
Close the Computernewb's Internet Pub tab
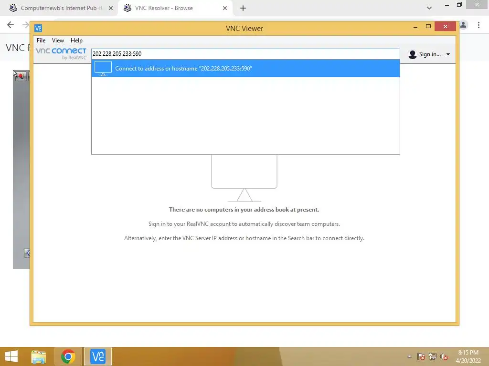pos(111,9)
